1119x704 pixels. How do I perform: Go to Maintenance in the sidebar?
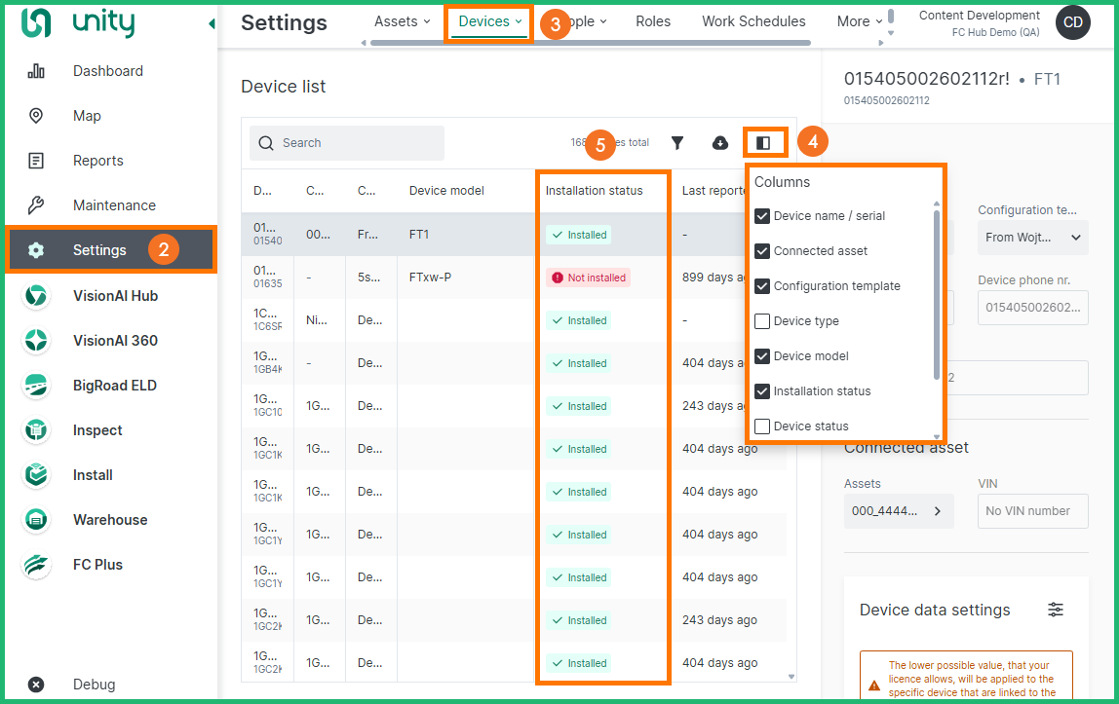coord(114,205)
